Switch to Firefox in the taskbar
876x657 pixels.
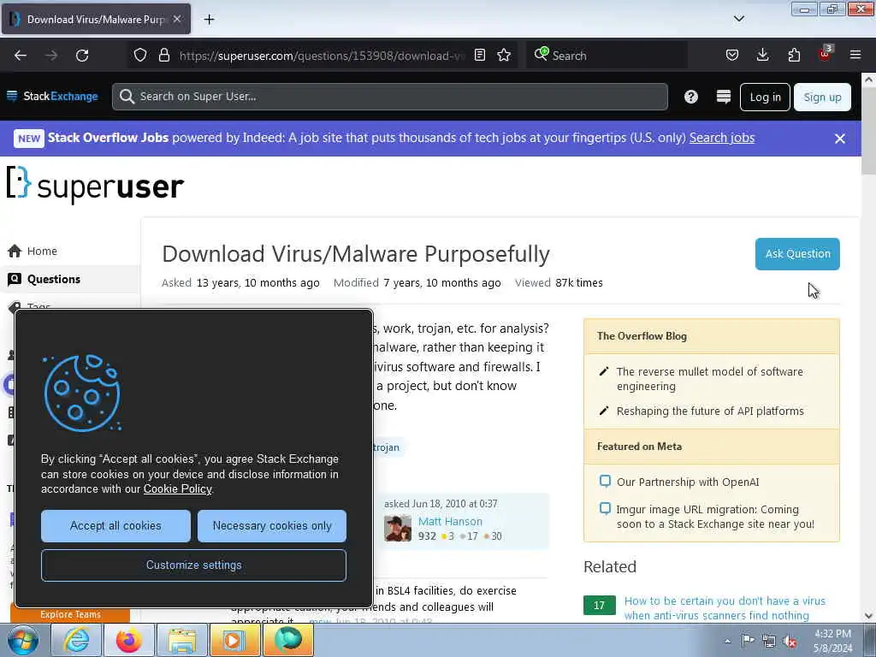pyautogui.click(x=129, y=640)
